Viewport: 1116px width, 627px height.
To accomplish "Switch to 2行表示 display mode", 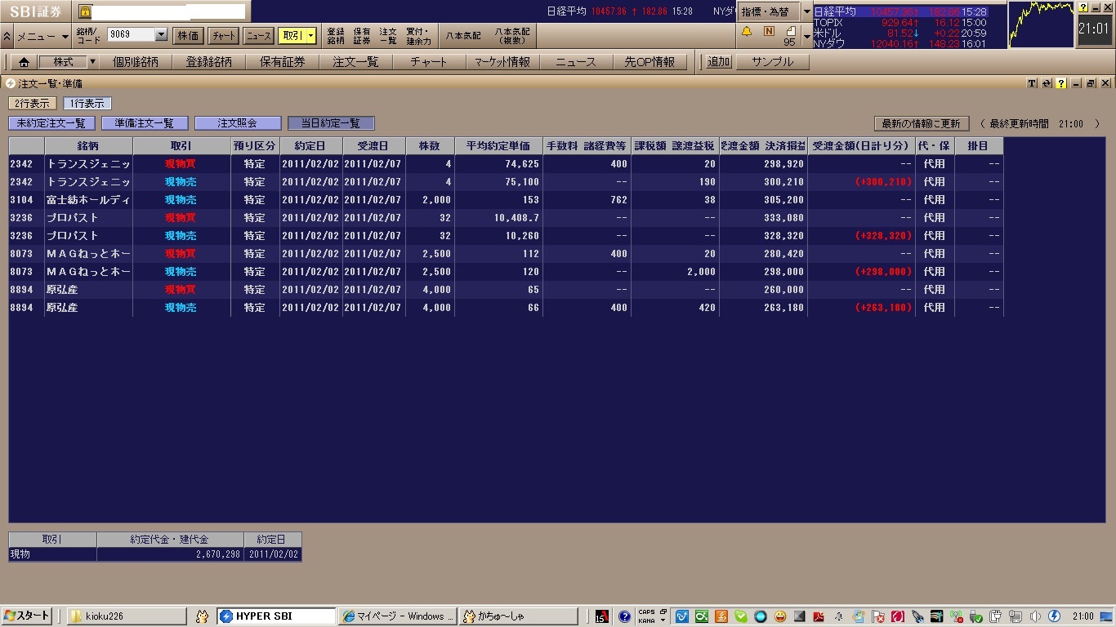I will coord(33,104).
